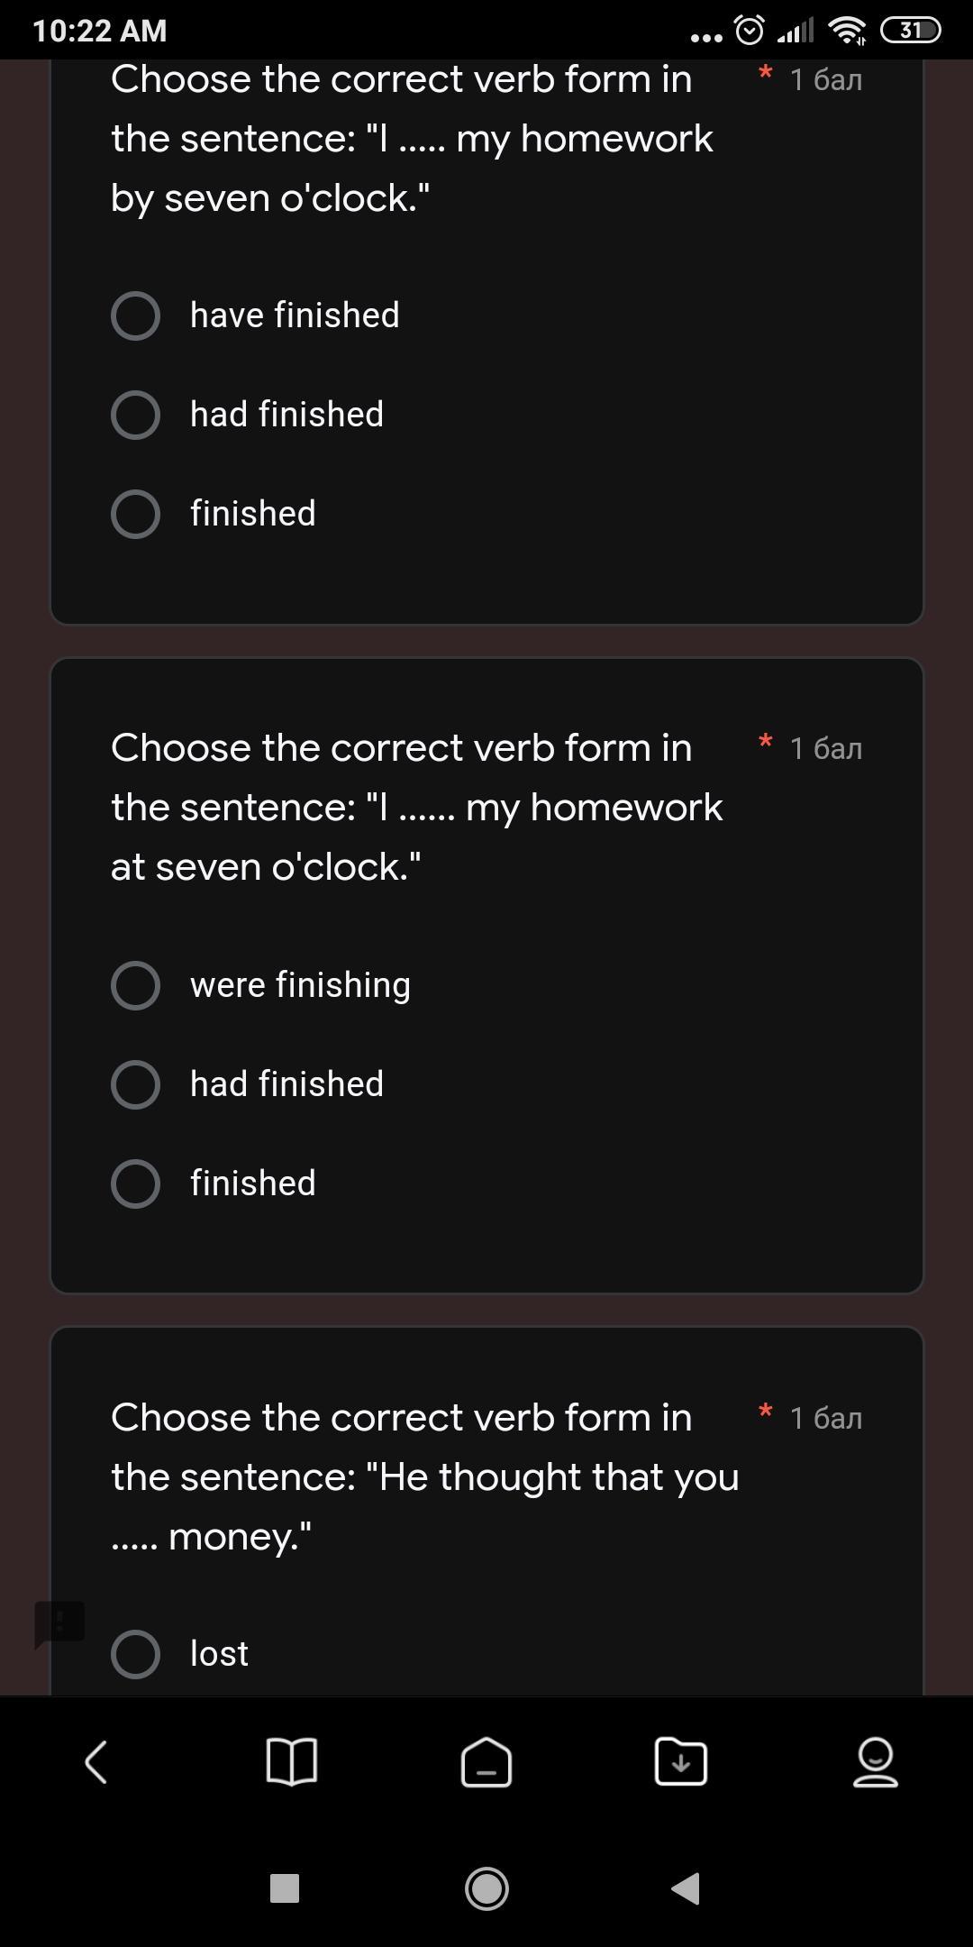
Task: Open the profile account icon
Action: [875, 1761]
